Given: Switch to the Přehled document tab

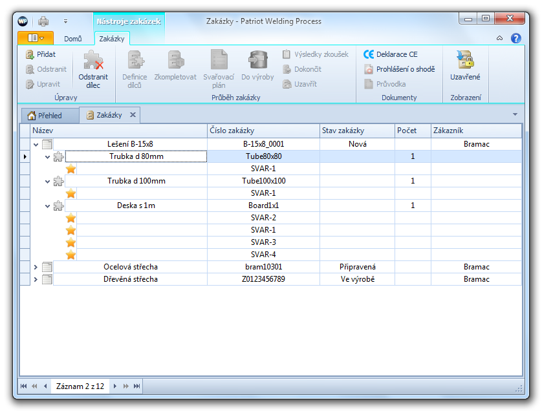Looking at the screenshot, I should [x=50, y=116].
